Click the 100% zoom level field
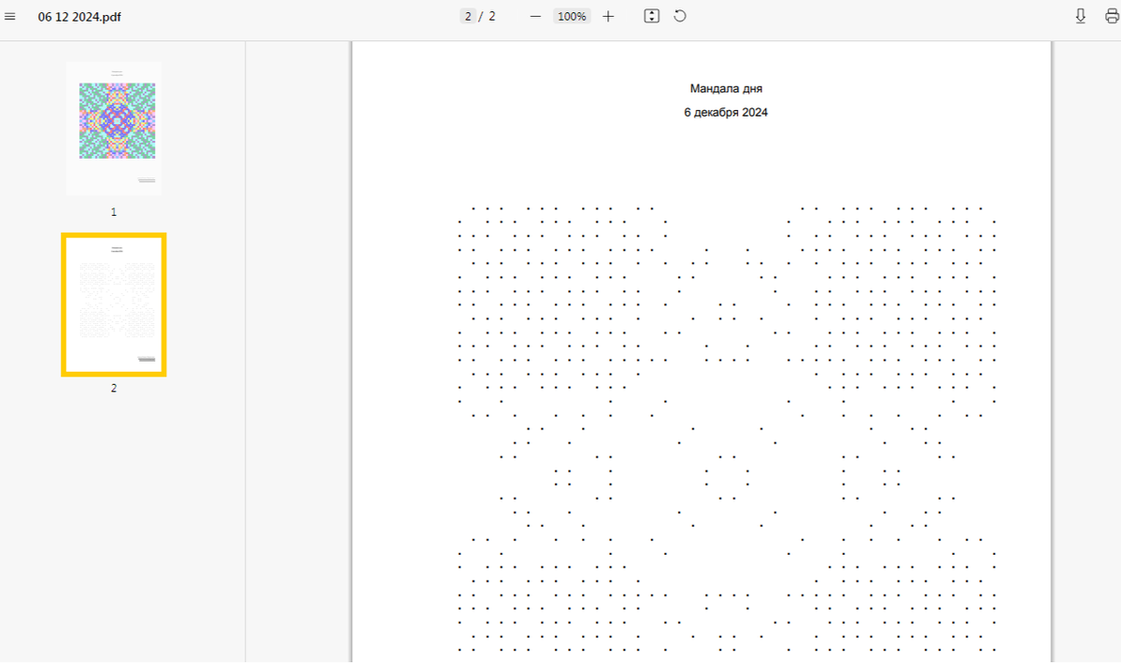 pyautogui.click(x=572, y=17)
